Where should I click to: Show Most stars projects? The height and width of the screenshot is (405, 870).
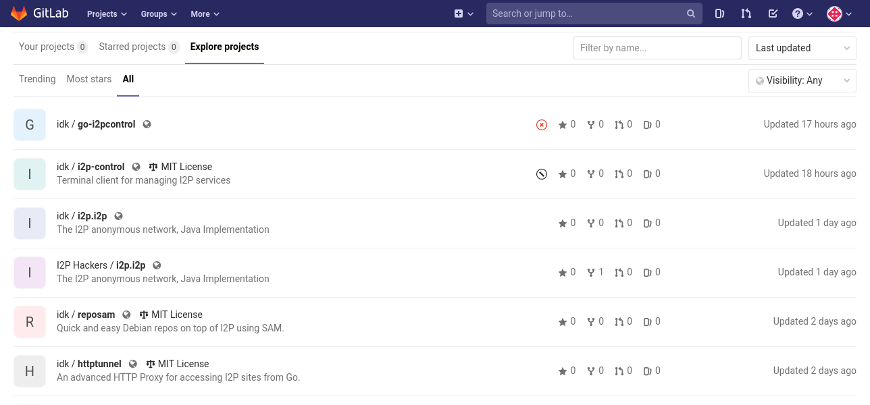[88, 79]
